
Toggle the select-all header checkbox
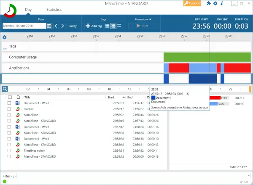point(10,97)
